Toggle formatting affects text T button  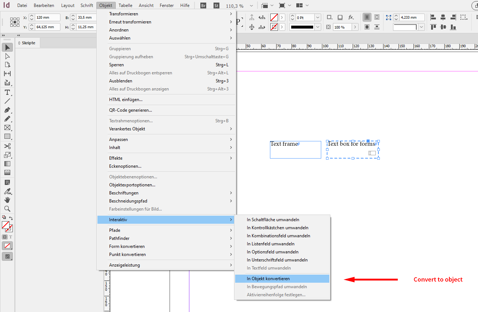coord(11,237)
